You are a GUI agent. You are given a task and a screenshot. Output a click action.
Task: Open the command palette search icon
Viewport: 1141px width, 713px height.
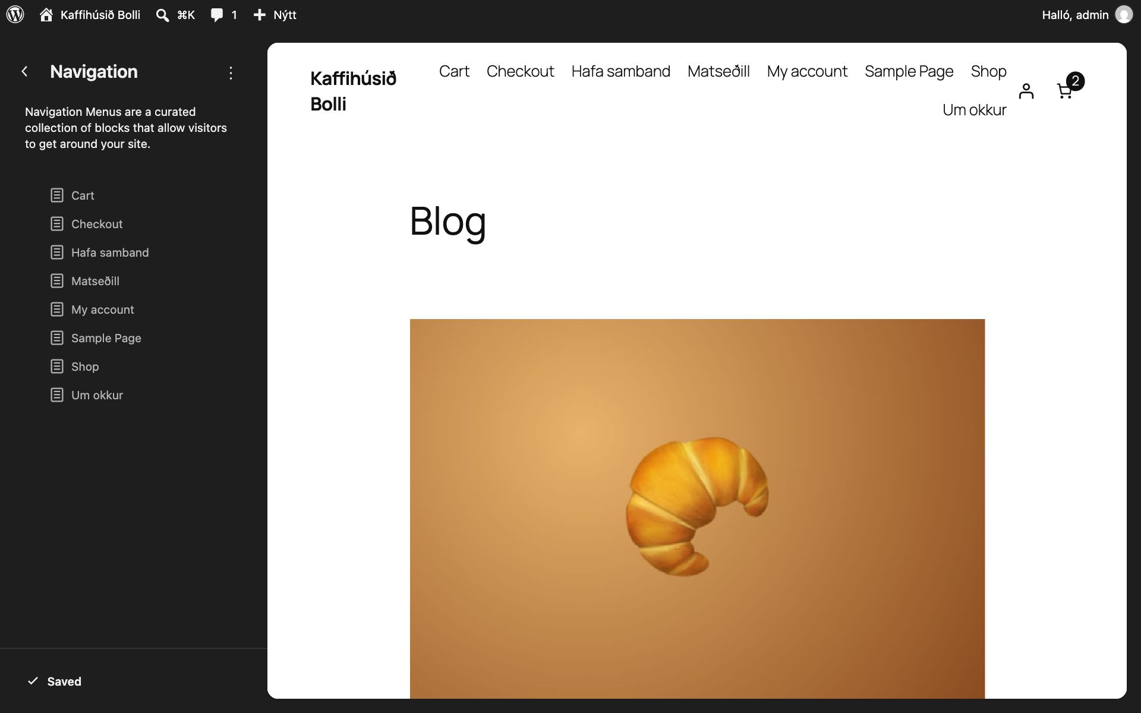162,15
